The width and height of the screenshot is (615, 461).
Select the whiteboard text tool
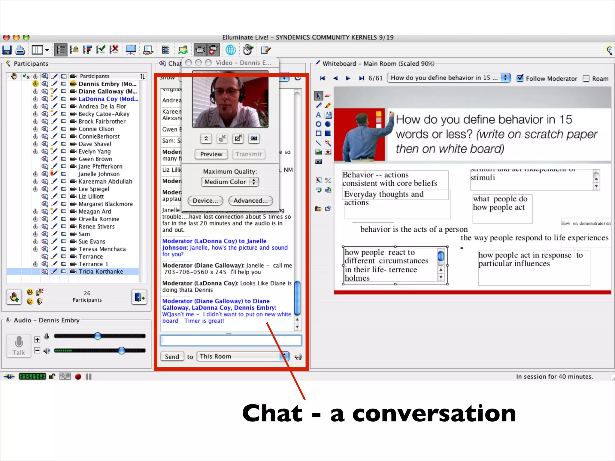[318, 115]
